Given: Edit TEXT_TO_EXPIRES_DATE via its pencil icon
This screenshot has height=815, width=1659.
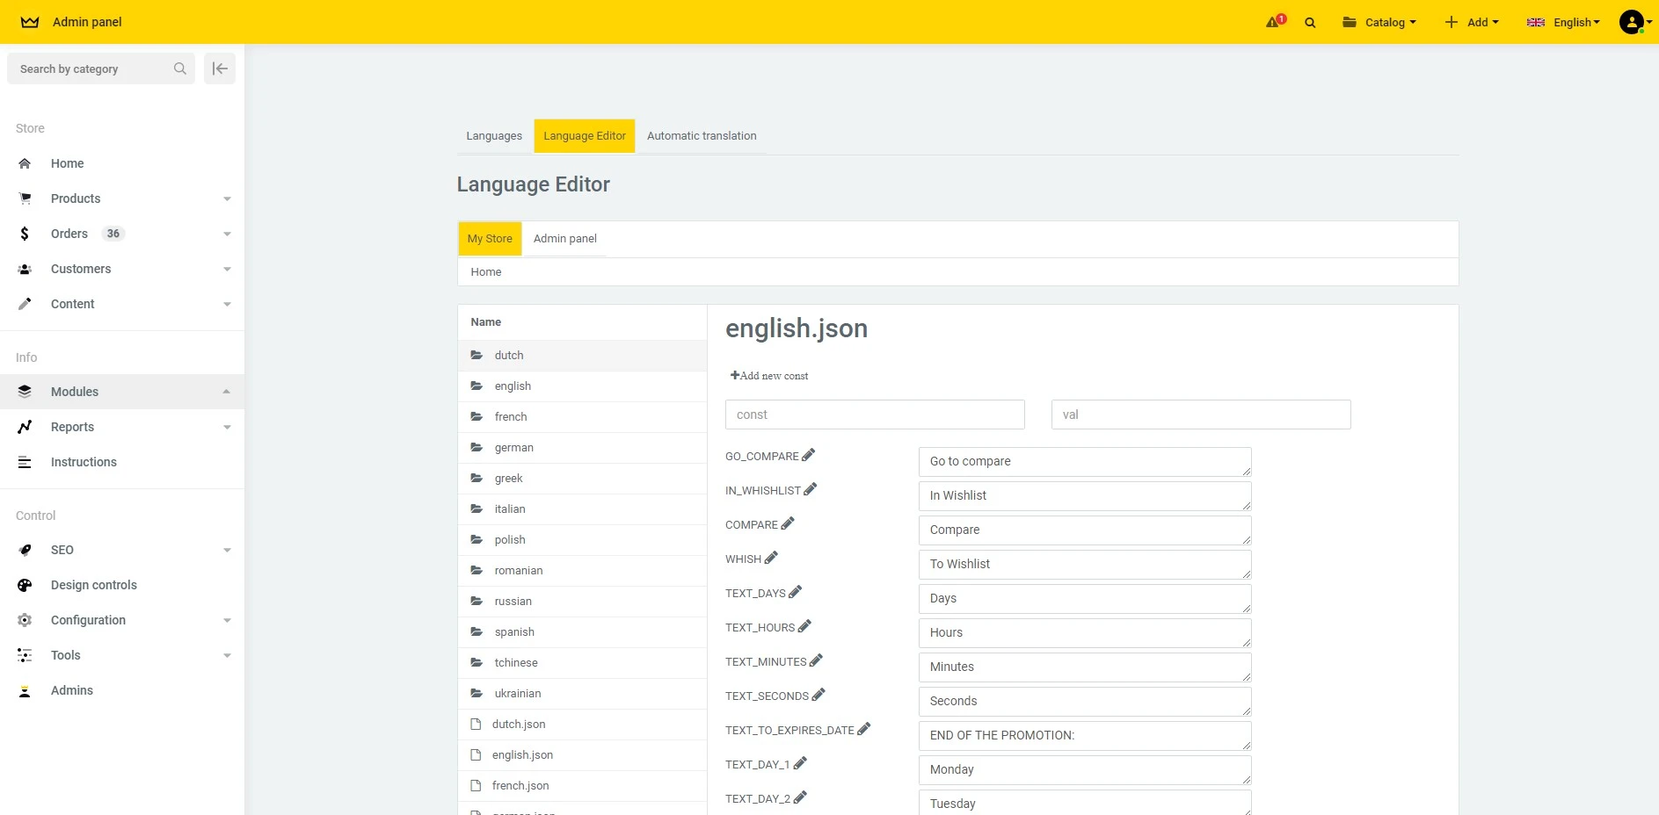Looking at the screenshot, I should (x=865, y=728).
